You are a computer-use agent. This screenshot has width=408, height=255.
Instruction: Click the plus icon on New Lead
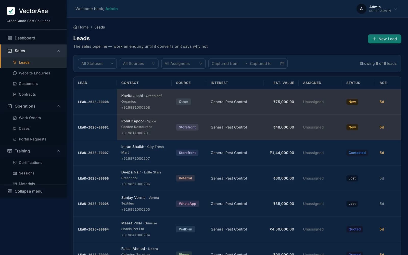tap(374, 39)
